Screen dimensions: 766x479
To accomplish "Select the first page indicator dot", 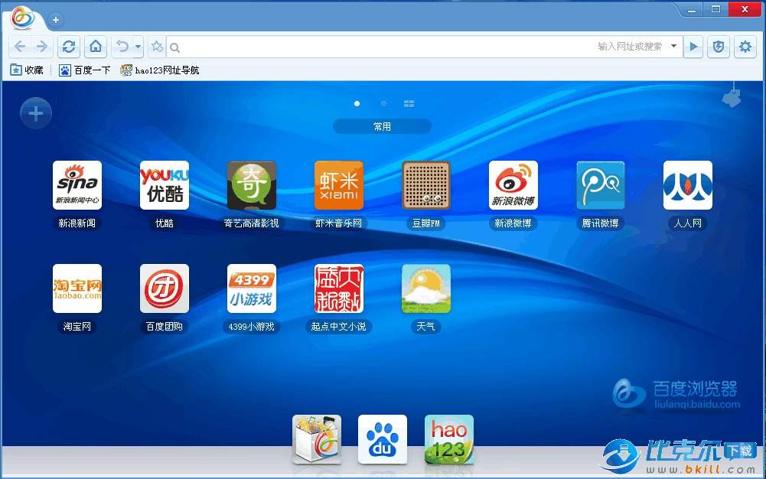I will tap(357, 103).
